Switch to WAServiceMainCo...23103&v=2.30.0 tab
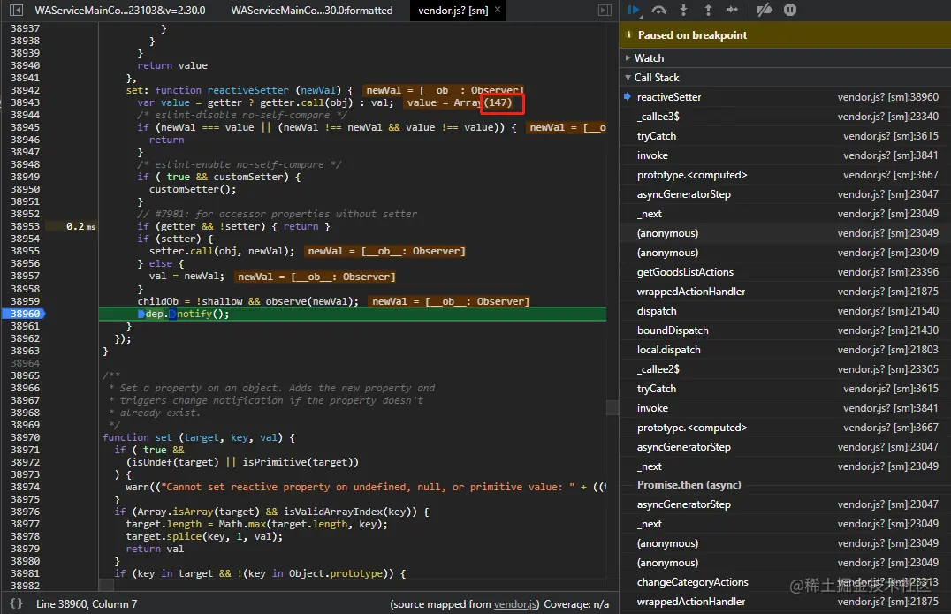 (120, 11)
